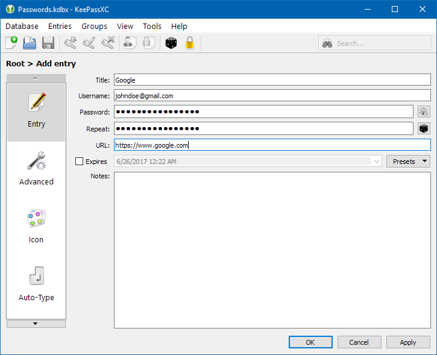The image size is (437, 355).
Task: Lock the database with padlock icon
Action: (190, 43)
